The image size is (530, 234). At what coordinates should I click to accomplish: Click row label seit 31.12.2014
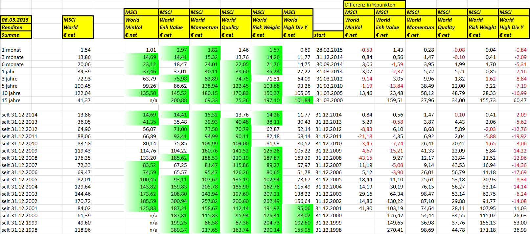19,115
